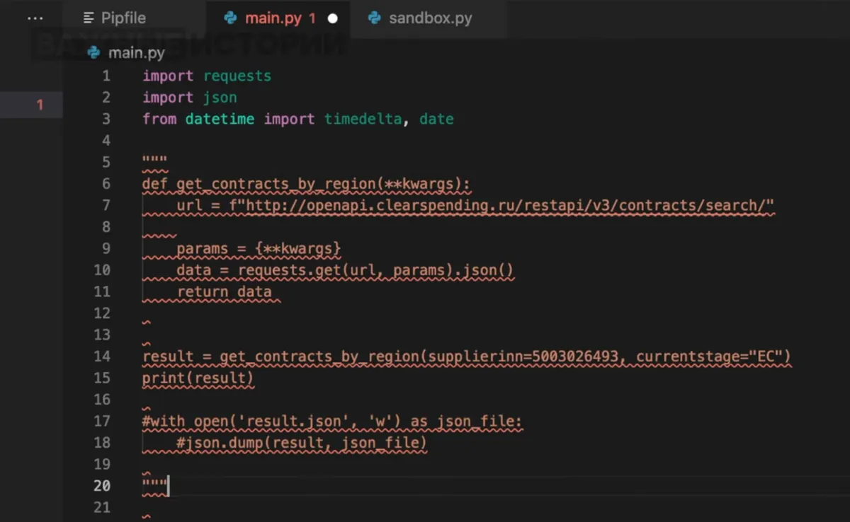The height and width of the screenshot is (522, 850).
Task: Click line number 6 in the gutter
Action: tap(106, 183)
